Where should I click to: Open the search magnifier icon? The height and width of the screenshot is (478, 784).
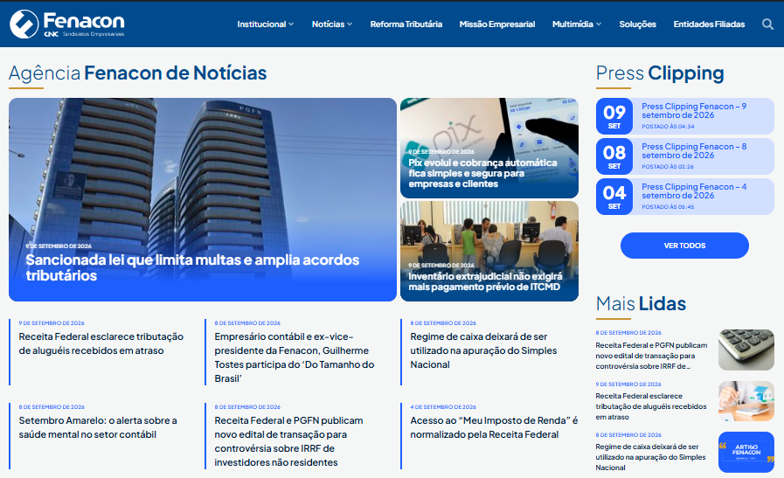pyautogui.click(x=767, y=24)
